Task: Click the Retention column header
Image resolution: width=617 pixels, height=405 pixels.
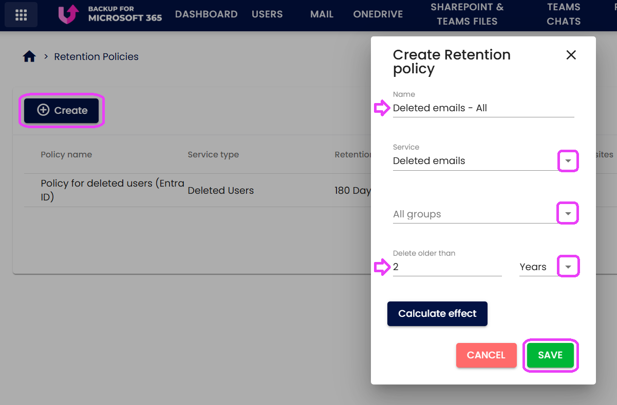Action: [352, 154]
